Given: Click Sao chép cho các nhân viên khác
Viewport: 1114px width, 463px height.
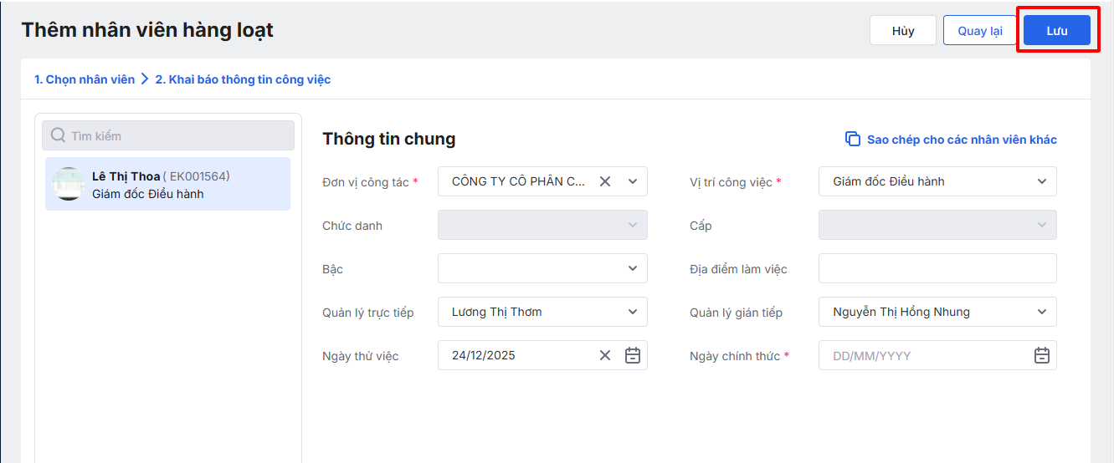Looking at the screenshot, I should coord(962,140).
